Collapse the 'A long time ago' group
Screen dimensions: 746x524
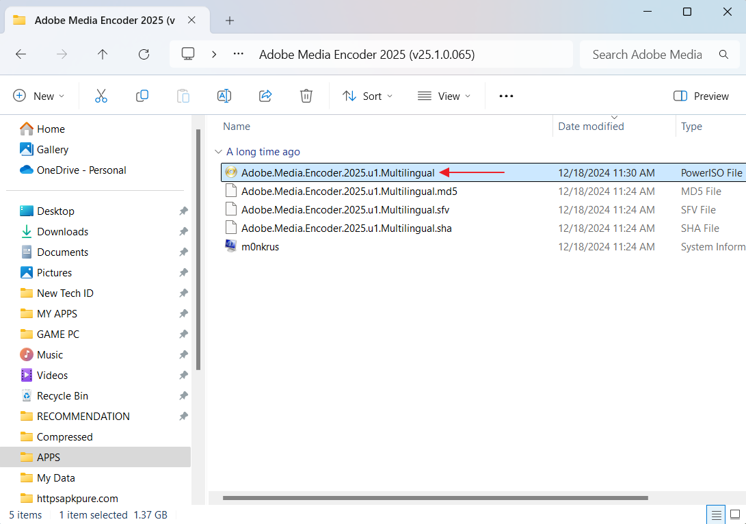tap(218, 151)
